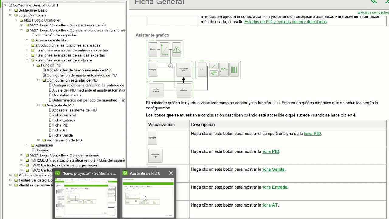Click the Consigna button image in the table
389x219 pixels.
[x=152, y=138]
